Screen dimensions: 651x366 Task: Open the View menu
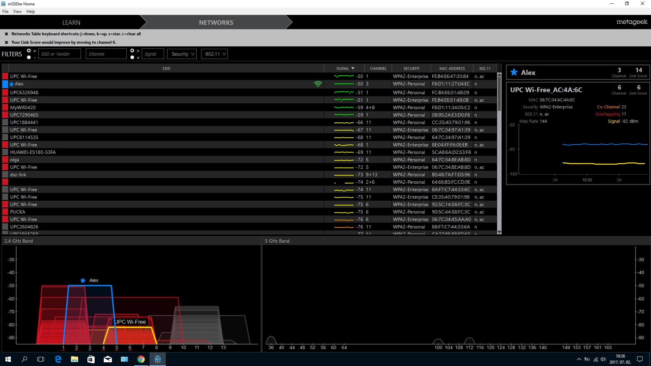click(17, 12)
